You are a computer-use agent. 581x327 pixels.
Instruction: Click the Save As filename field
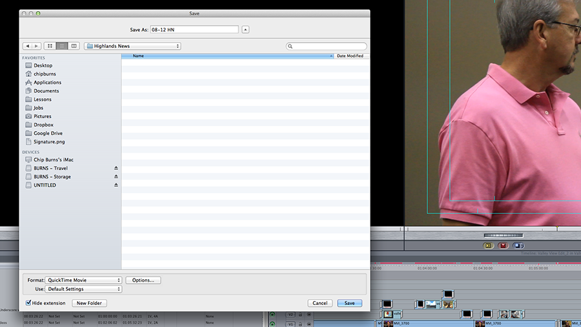(x=194, y=30)
